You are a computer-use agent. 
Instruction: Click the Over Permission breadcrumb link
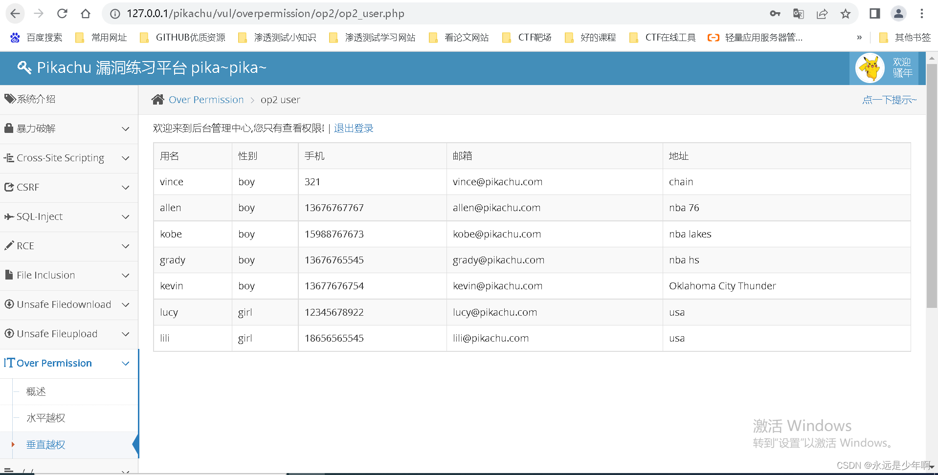click(206, 100)
